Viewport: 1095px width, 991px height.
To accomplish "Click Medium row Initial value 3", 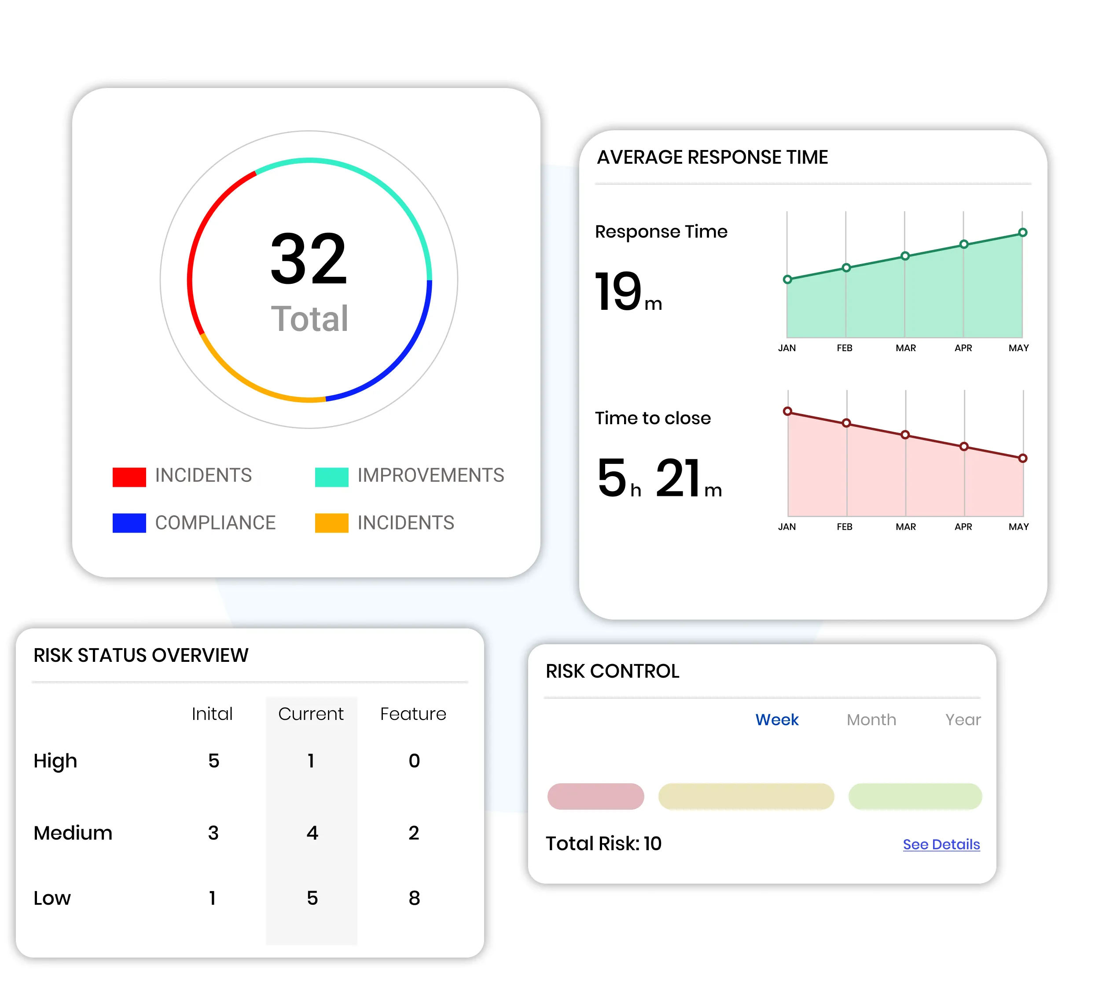I will tap(213, 833).
